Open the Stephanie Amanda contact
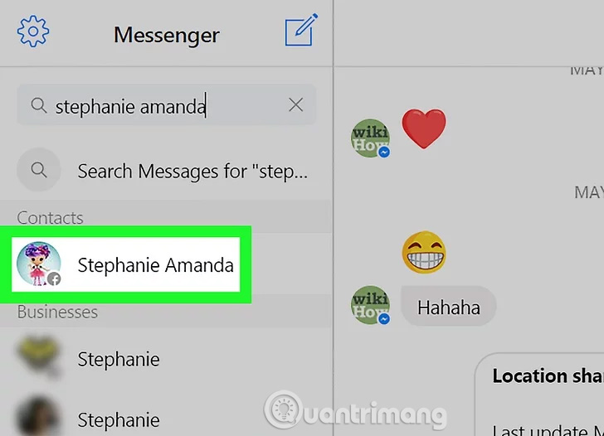Viewport: 604px width, 436px height. pyautogui.click(x=125, y=264)
